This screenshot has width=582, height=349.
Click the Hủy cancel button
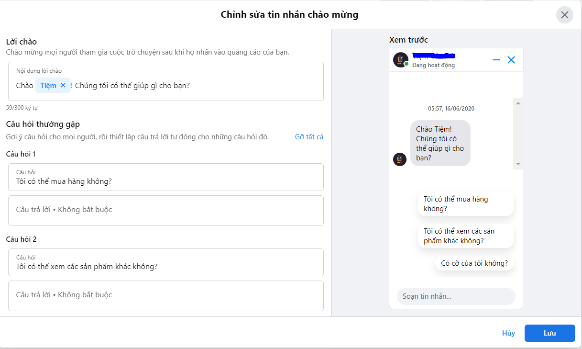coord(508,333)
